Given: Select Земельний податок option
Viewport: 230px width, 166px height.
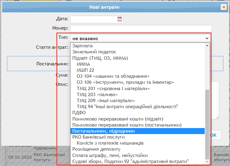Looking at the screenshot, I should 137,52.
